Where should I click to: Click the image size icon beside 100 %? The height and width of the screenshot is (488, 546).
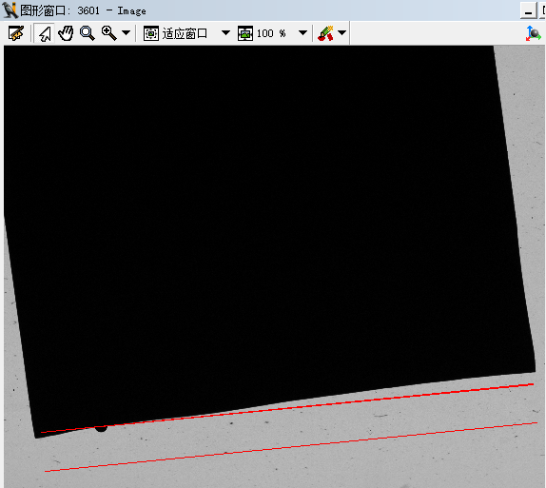click(245, 34)
